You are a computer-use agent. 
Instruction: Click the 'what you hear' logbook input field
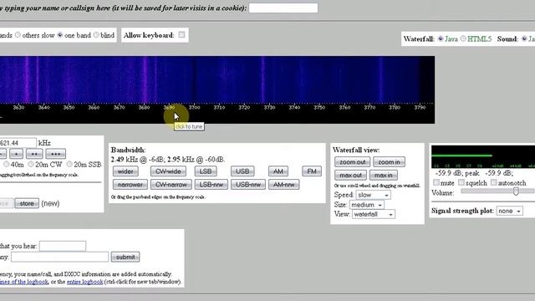pos(63,246)
